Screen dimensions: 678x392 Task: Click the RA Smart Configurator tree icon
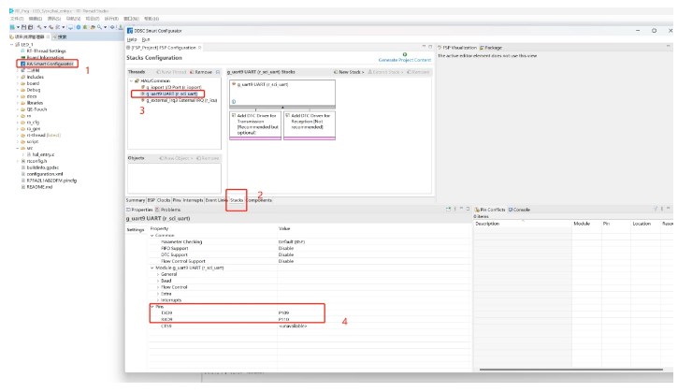pyautogui.click(x=23, y=64)
